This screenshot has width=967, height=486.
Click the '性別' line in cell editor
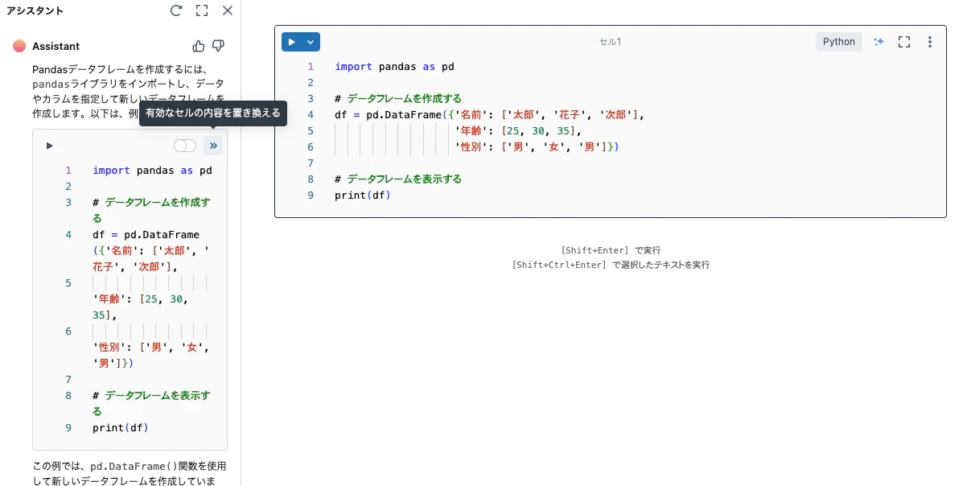537,147
